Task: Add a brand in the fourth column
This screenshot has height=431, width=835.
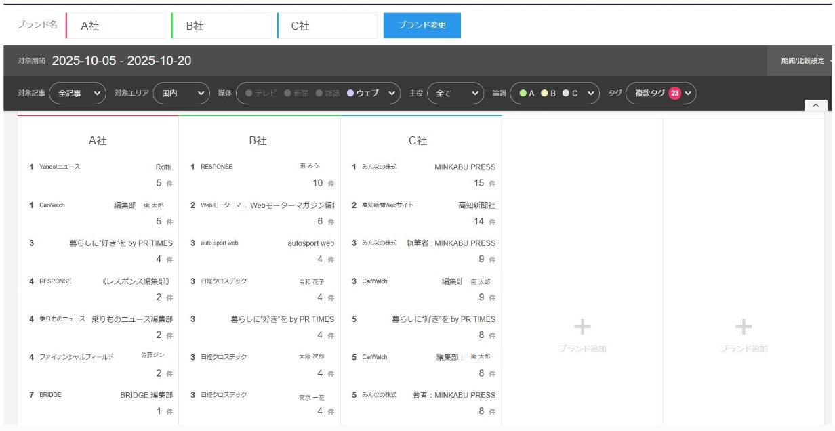Action: point(582,336)
